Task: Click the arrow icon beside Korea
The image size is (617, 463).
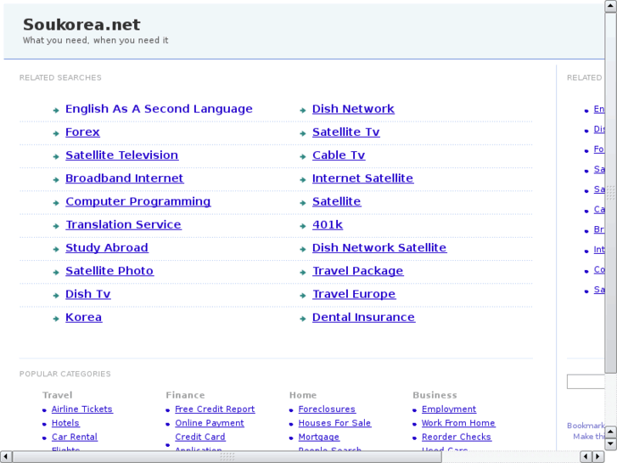Action: pos(56,319)
